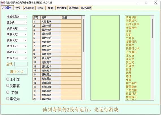Image resolution: width=161 pixels, height=115 pixels.
Task: Select the 附加武术 row label
Action: coord(46,71)
